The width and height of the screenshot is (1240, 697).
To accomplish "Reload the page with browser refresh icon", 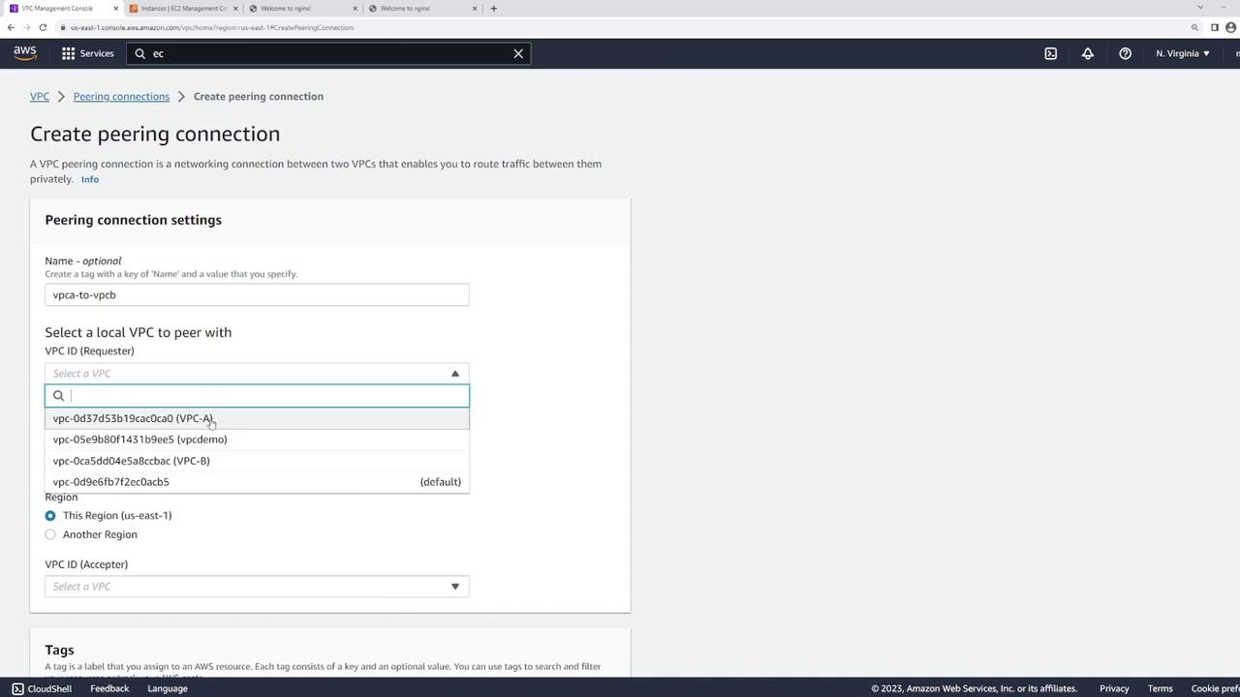I will point(43,27).
